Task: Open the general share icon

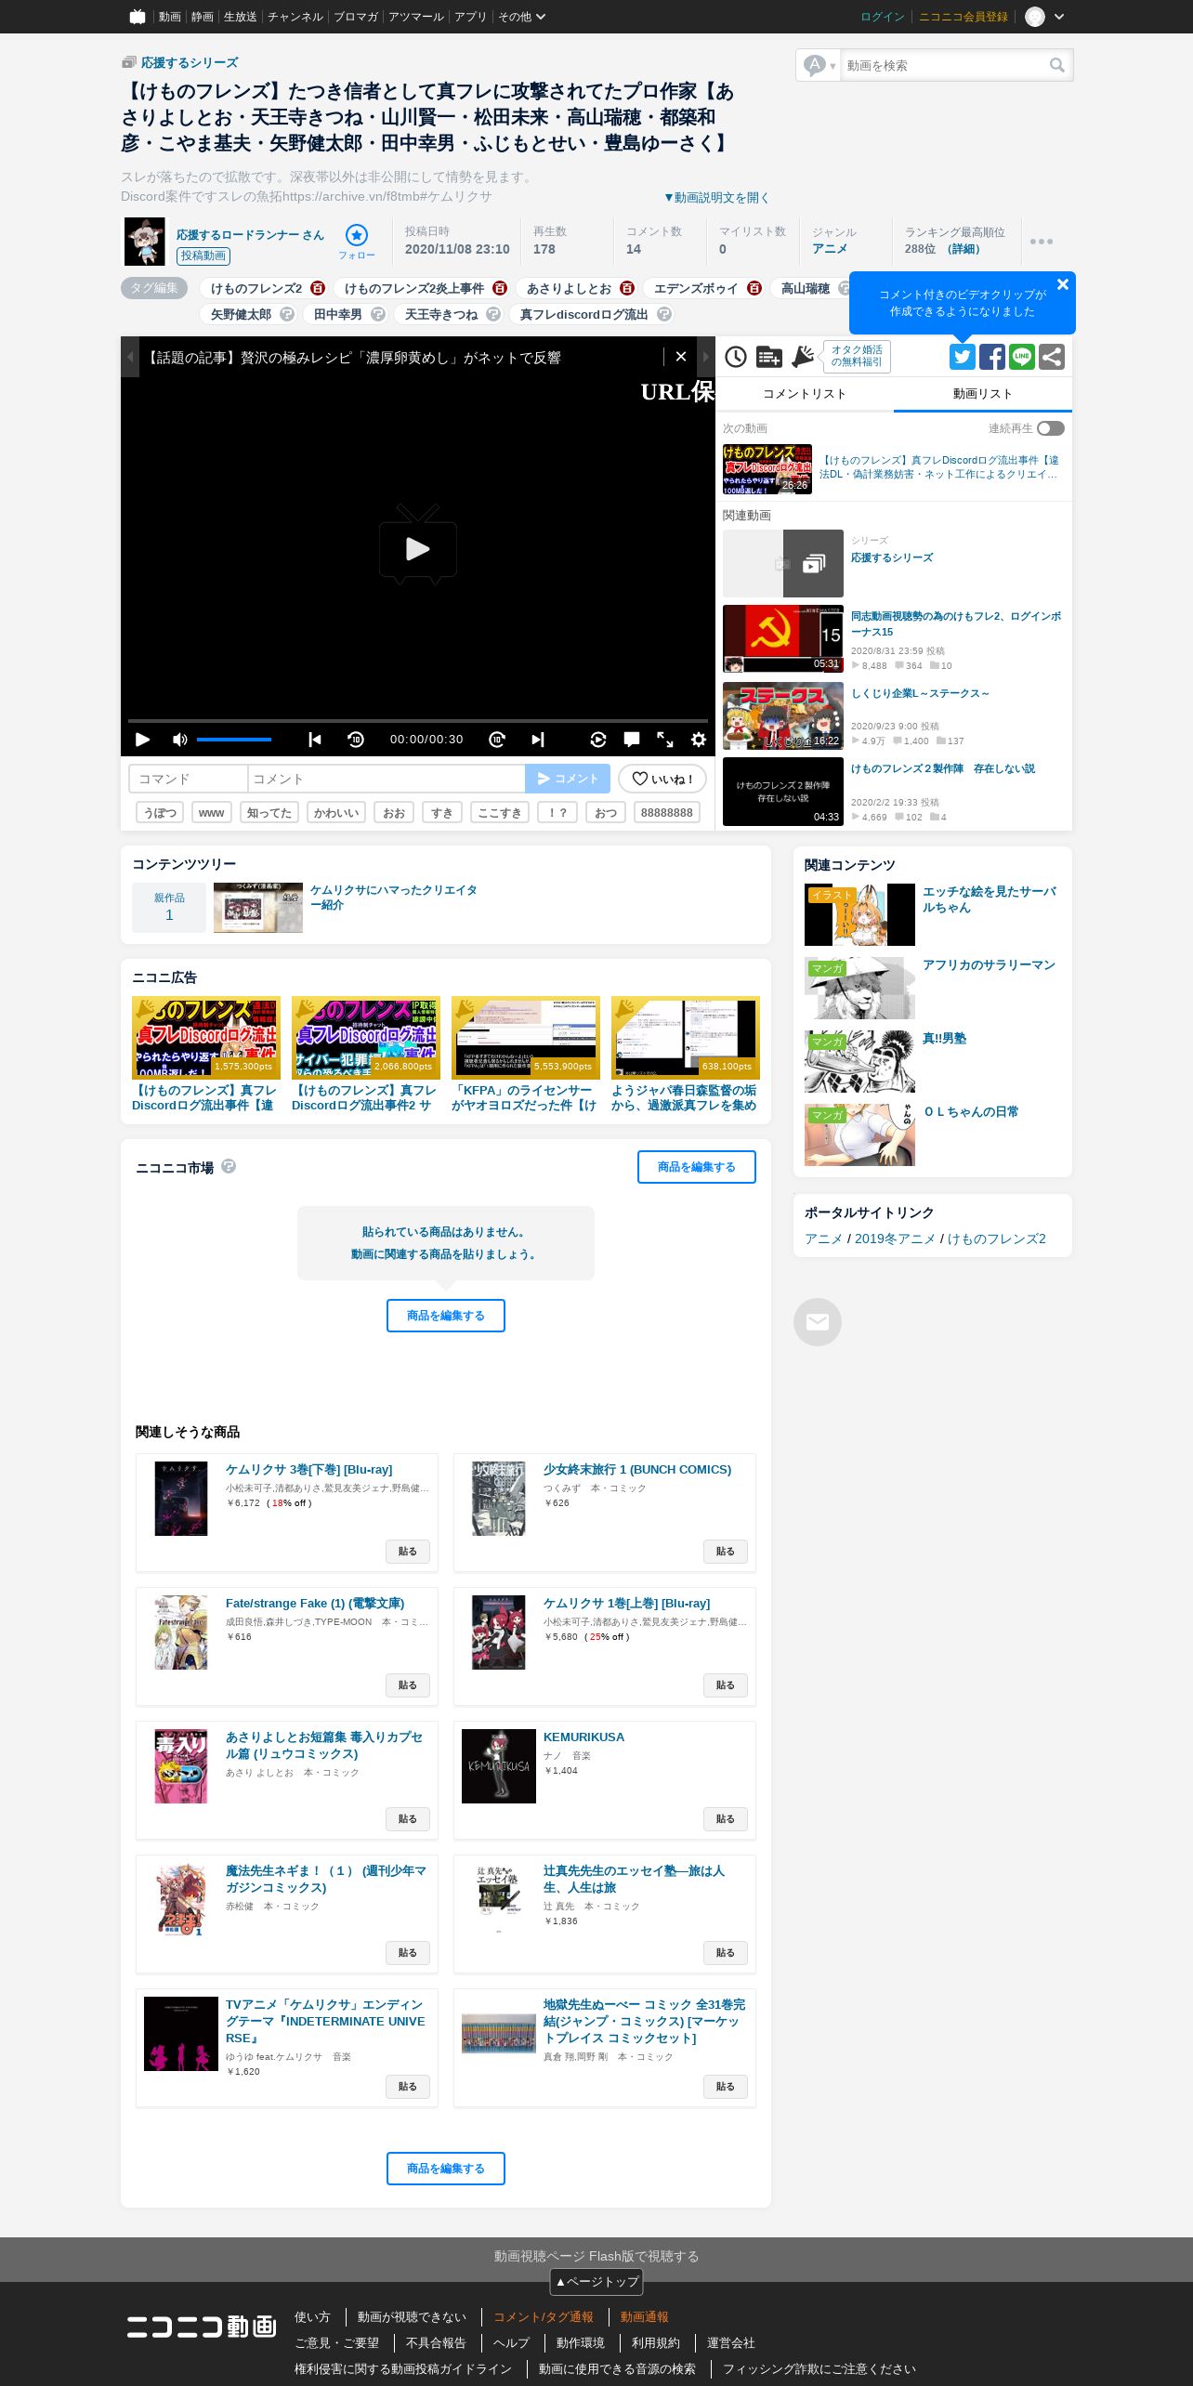Action: [x=1052, y=357]
